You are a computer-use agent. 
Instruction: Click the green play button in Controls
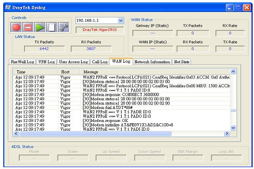[40, 27]
